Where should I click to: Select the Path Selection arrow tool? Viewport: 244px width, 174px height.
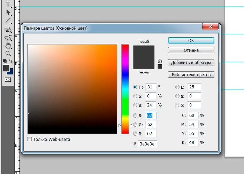(8, 13)
